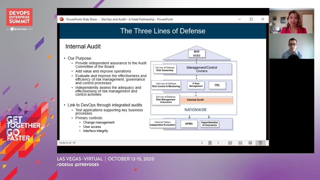Click the 'Primary controls:' bullet

[x=89, y=118]
